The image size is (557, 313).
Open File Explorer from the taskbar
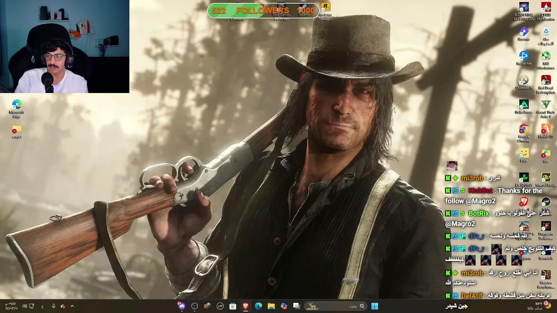[x=271, y=306]
